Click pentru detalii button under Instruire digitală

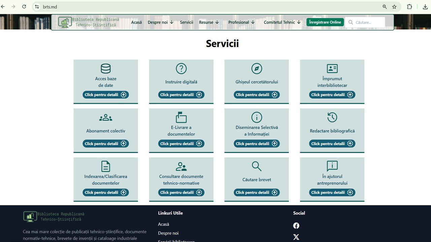click(181, 95)
